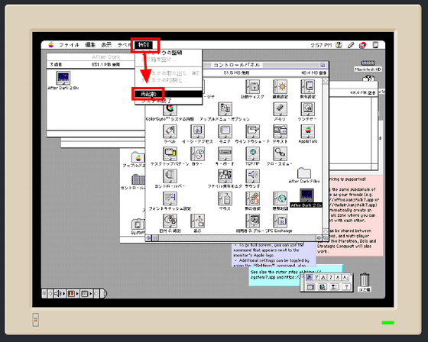Image resolution: width=428 pixels, height=342 pixels.
Task: Select After Dark 2.0x in the After Dark window
Action: 63,78
